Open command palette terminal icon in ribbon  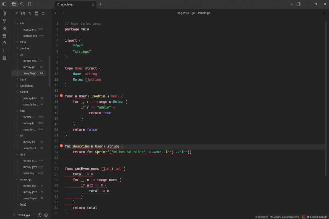[4, 51]
